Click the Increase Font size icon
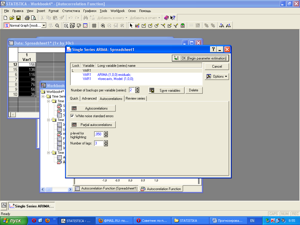 pos(222,26)
